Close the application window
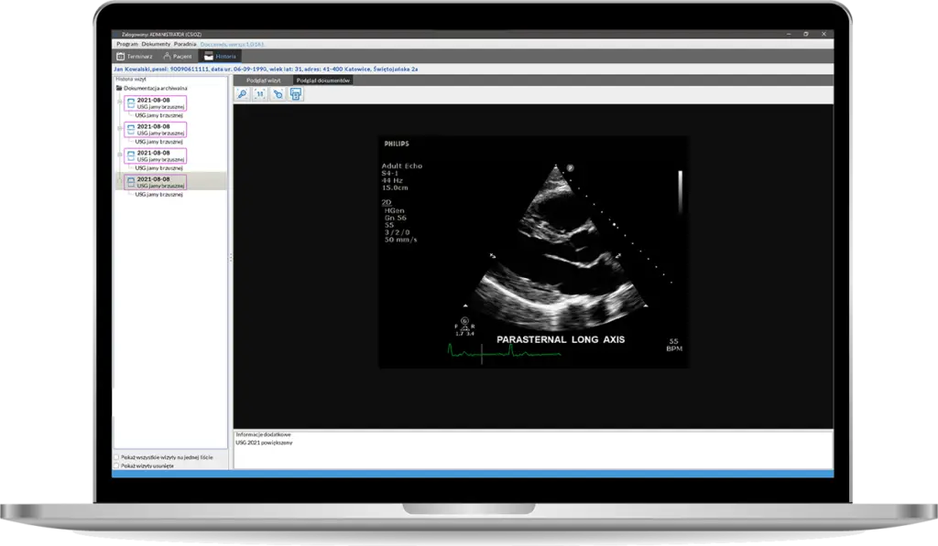The image size is (938, 546). coord(823,34)
